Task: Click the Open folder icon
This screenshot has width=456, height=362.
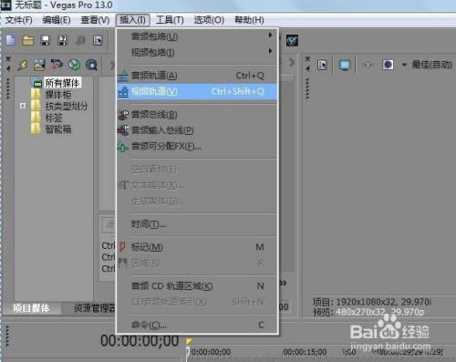Action: 27,40
